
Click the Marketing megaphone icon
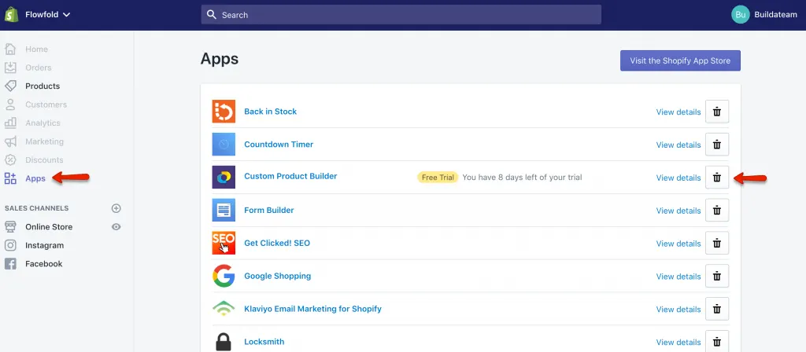point(10,141)
